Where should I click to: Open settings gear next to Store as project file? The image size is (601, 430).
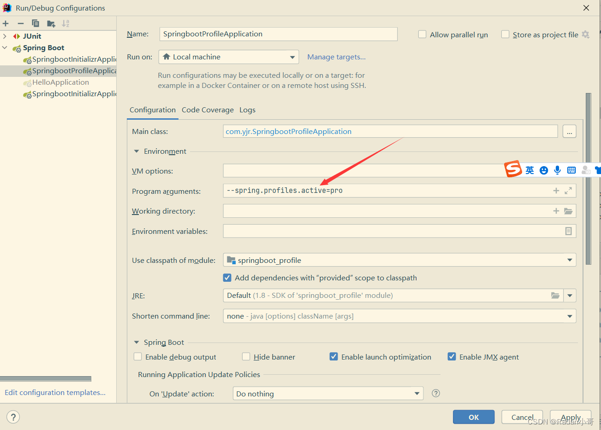pyautogui.click(x=586, y=35)
